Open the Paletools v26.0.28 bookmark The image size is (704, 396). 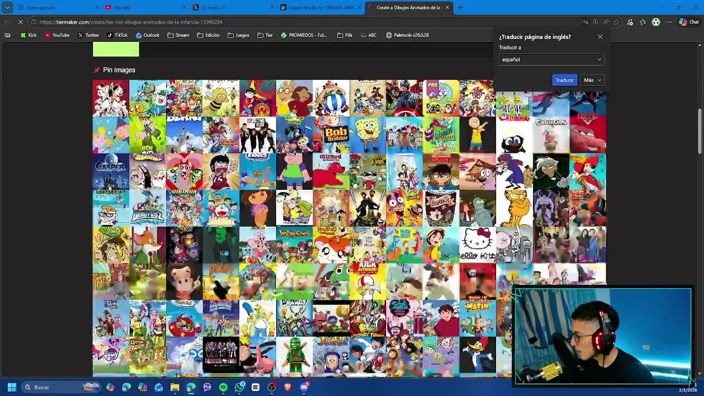pos(408,35)
